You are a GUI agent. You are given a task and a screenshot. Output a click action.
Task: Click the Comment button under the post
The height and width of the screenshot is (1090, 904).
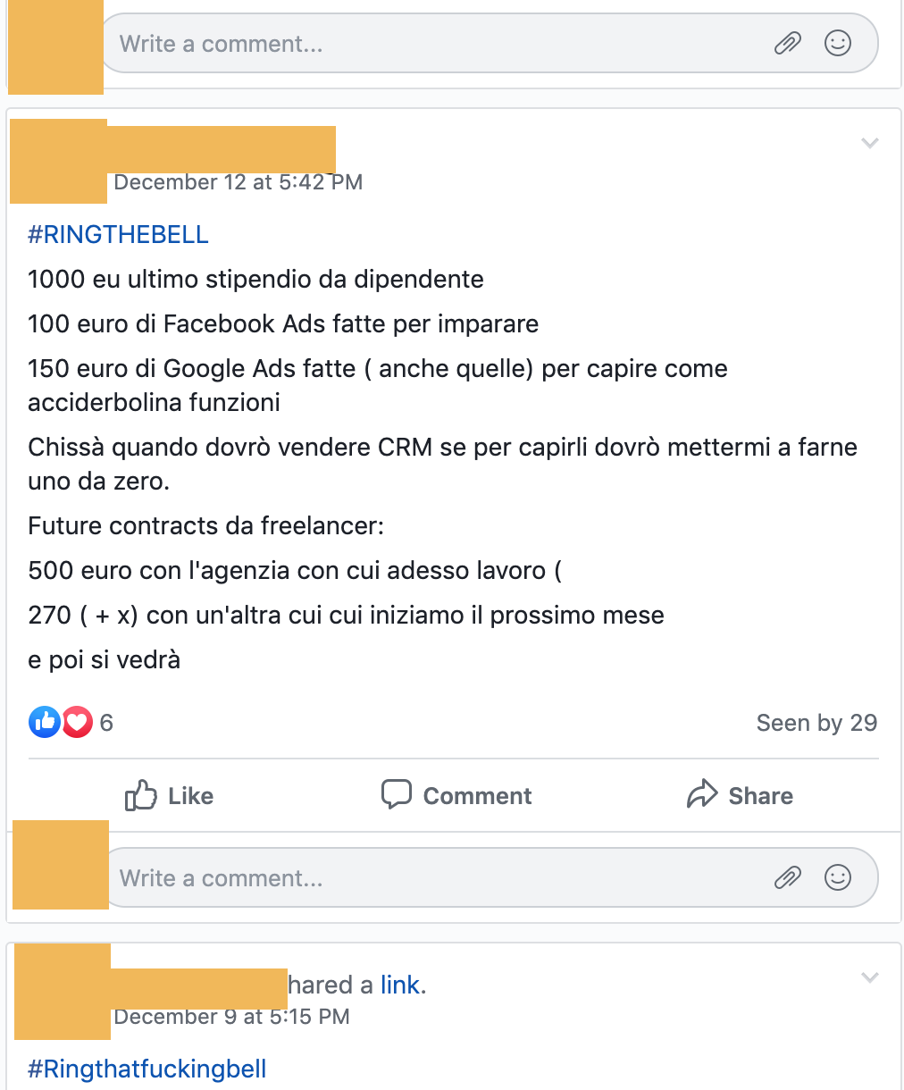tap(456, 795)
